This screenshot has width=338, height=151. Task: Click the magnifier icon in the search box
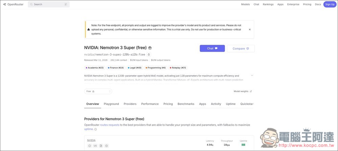[31, 4]
